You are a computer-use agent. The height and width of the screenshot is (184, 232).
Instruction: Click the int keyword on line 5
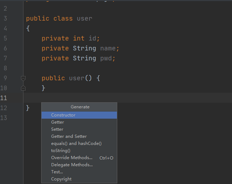pyautogui.click(x=79, y=38)
